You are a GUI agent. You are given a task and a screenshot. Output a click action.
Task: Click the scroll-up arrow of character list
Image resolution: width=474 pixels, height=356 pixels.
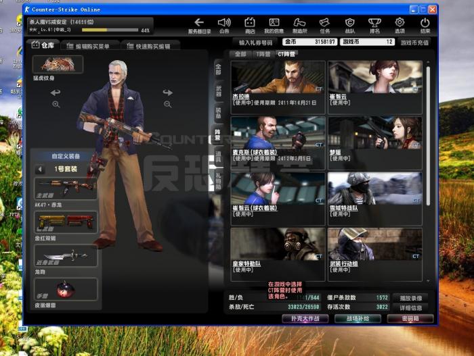coord(428,62)
